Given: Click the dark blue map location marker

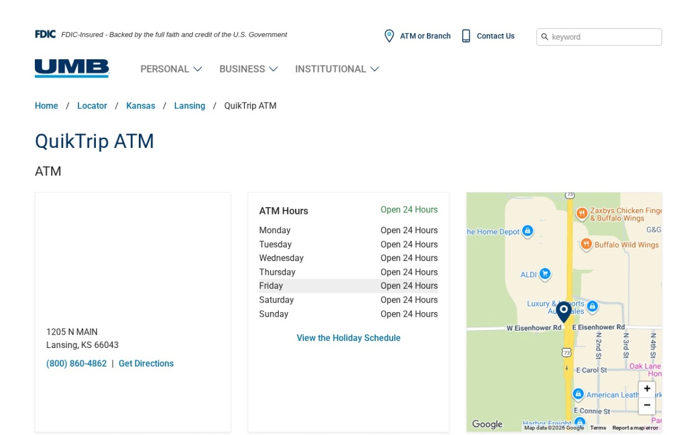Looking at the screenshot, I should click(x=563, y=312).
